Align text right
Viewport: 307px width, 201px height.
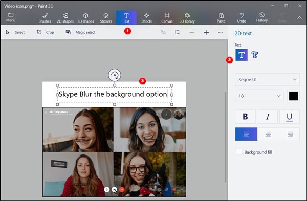click(x=290, y=134)
